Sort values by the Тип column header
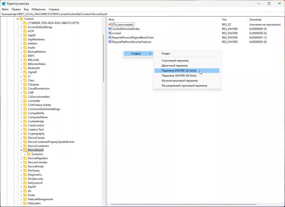This screenshot has height=207, width=285. pos(224,20)
